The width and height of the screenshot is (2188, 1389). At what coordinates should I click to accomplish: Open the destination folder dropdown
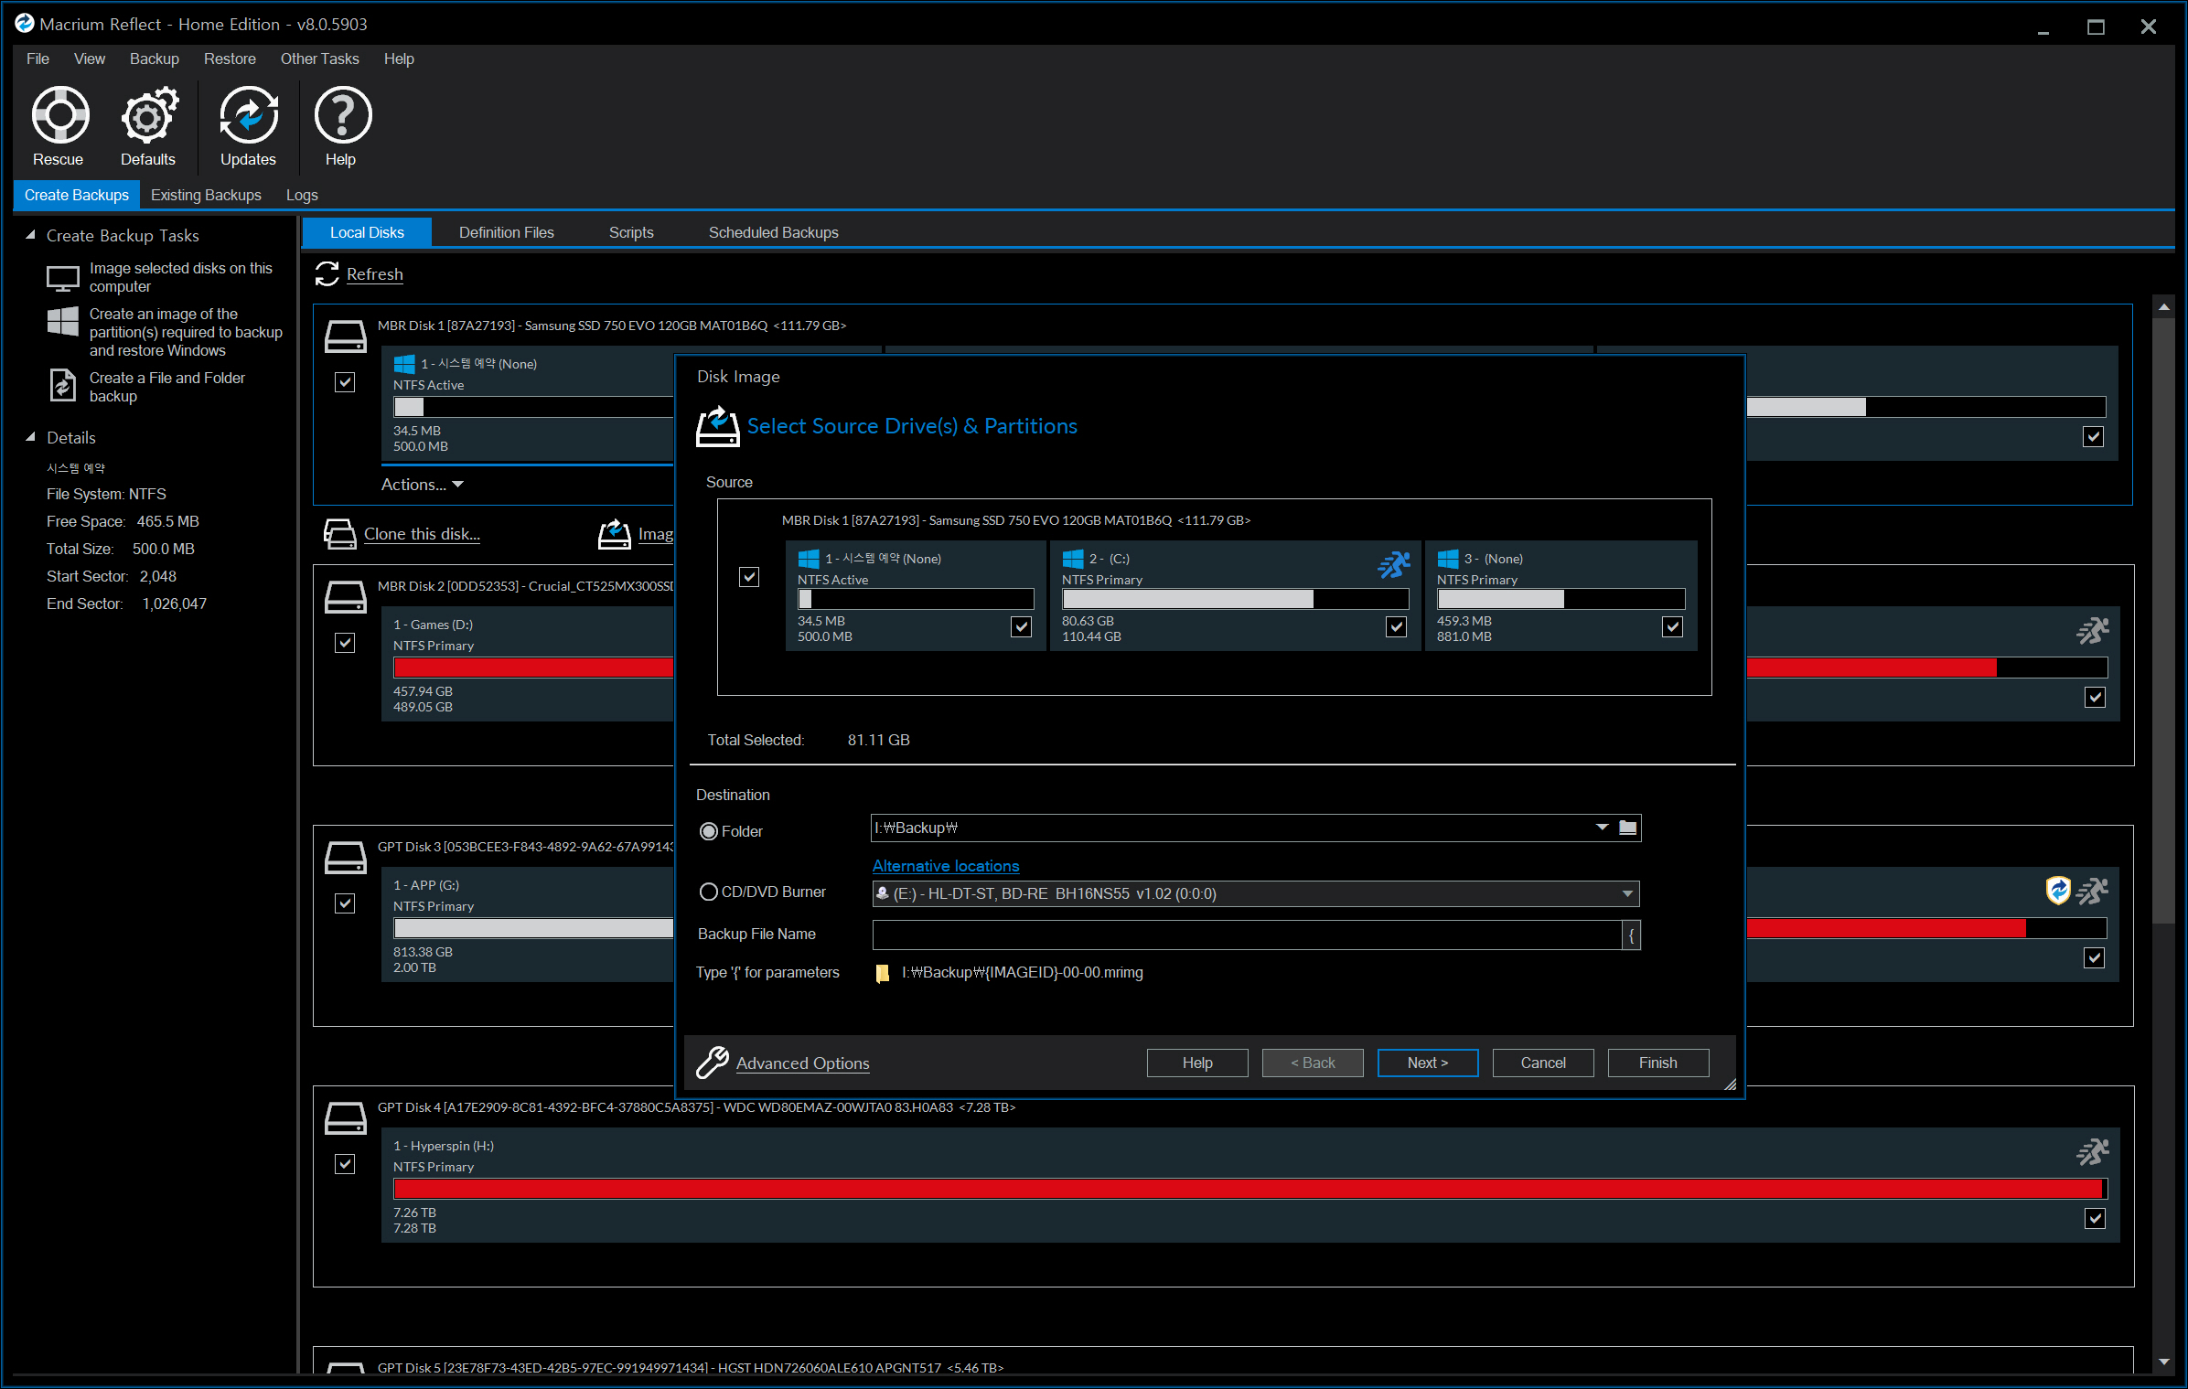pos(1602,828)
